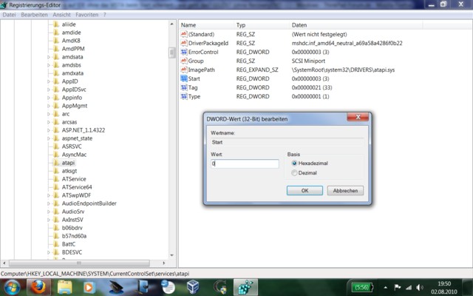Click the Registry Editor taskbar icon
Screen dimensions: 473x296
click(245, 287)
